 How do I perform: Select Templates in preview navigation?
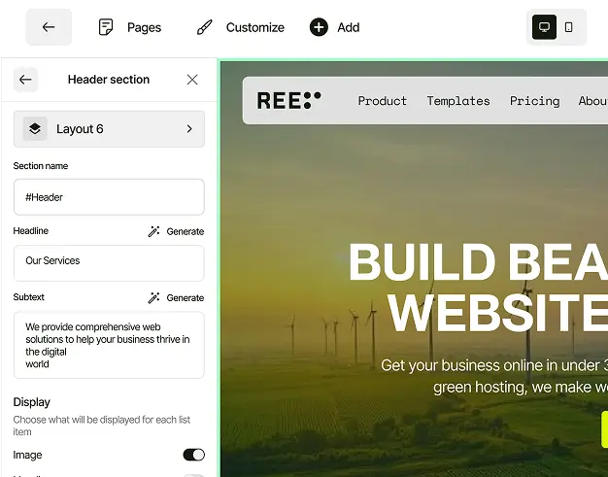(x=458, y=101)
